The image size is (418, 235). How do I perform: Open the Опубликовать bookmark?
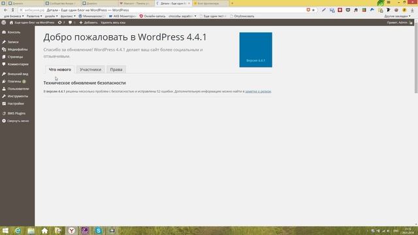coord(242,16)
